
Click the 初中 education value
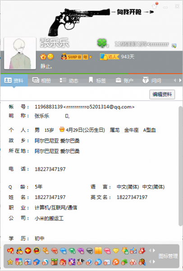click(40, 238)
